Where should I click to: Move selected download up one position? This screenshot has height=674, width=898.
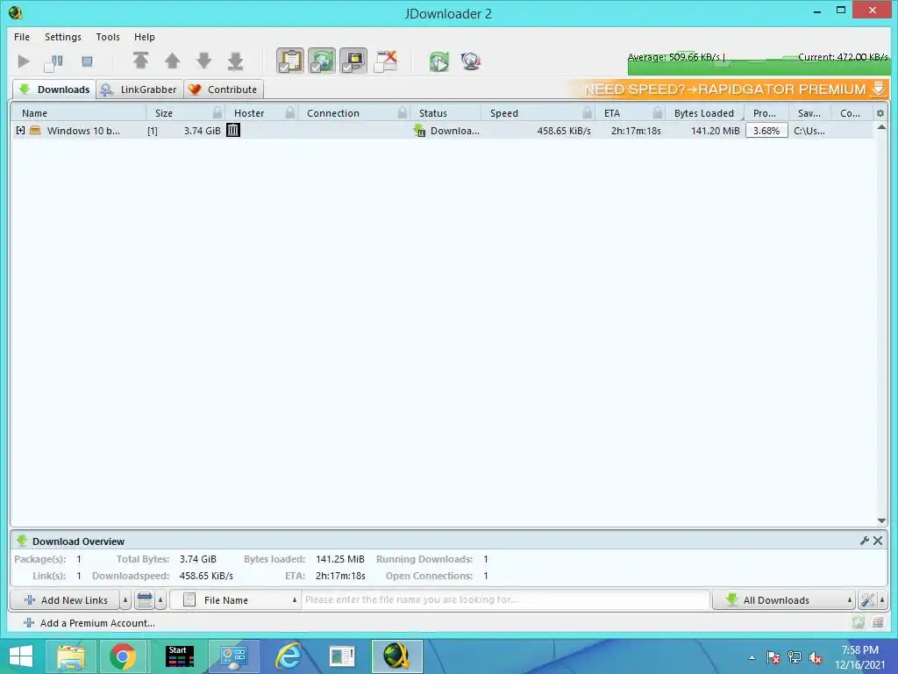(173, 61)
